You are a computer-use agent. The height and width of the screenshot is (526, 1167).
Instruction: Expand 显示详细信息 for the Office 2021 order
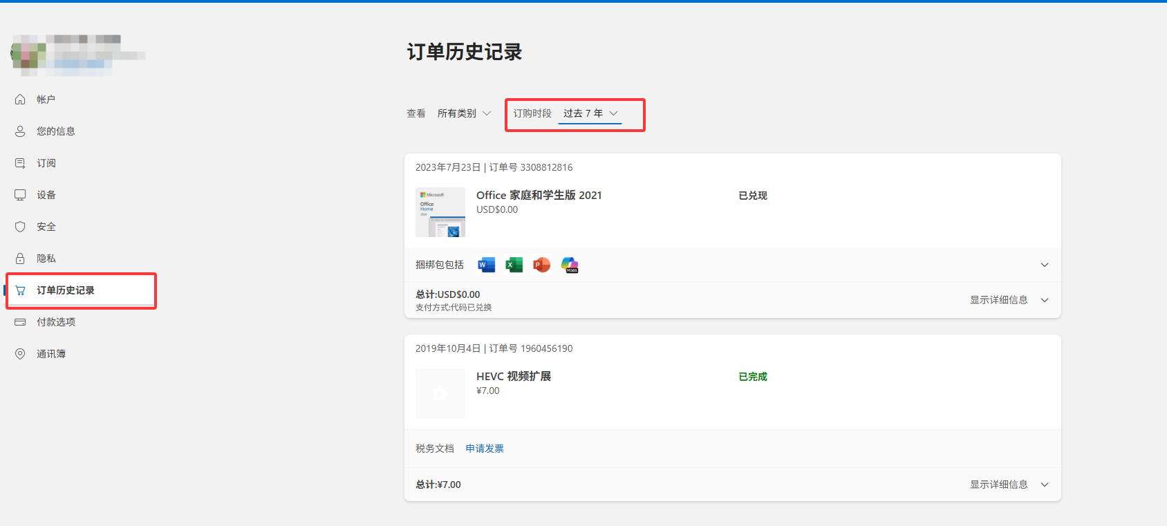tap(1009, 300)
